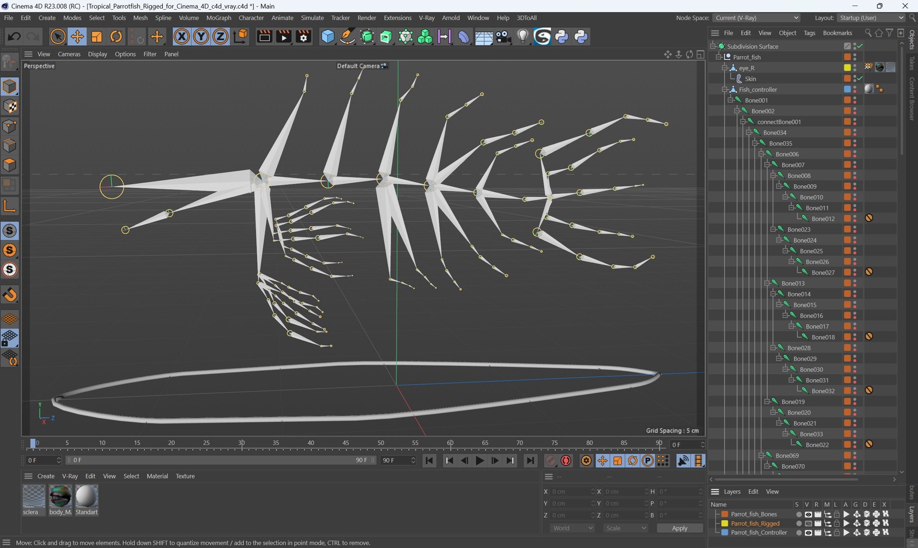Open the Spline Pen tool

pos(347,37)
